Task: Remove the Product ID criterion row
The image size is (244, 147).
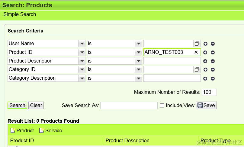Action: (x=213, y=52)
